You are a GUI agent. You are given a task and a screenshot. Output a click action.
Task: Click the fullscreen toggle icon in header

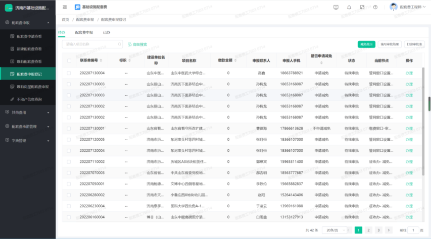[362, 7]
